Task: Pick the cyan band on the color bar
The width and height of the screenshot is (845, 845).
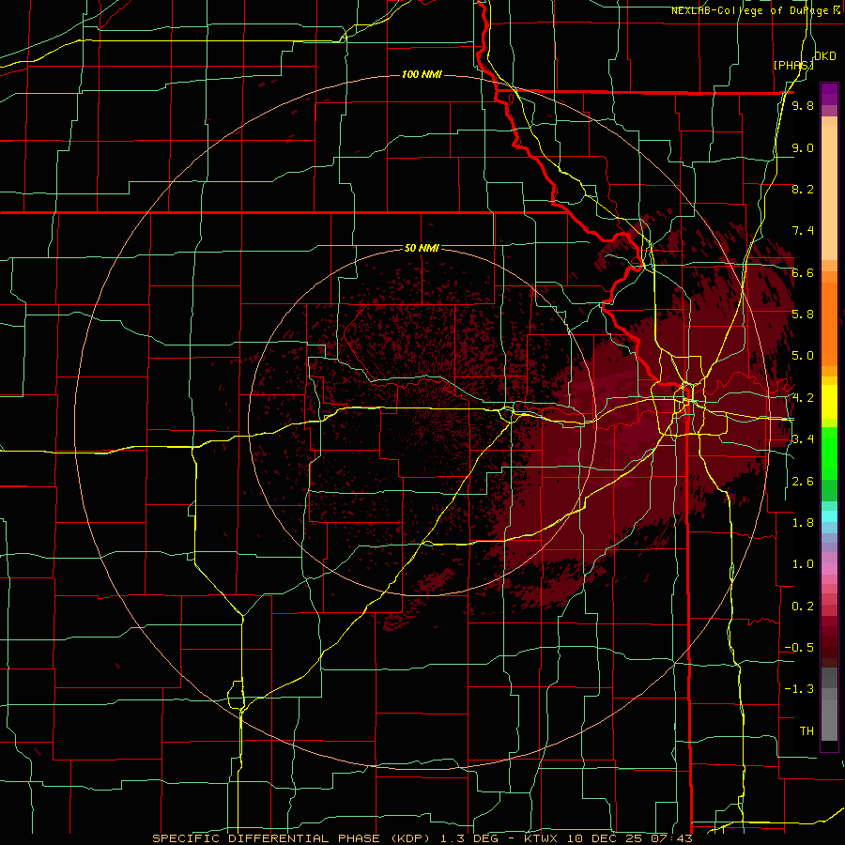Action: (x=829, y=515)
